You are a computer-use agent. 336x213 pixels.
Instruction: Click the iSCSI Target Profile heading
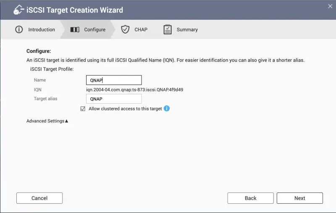pos(52,69)
